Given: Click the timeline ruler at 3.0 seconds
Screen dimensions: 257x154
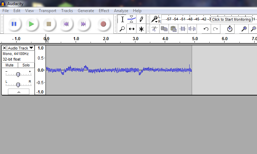Looking at the screenshot, I should coord(135,39).
